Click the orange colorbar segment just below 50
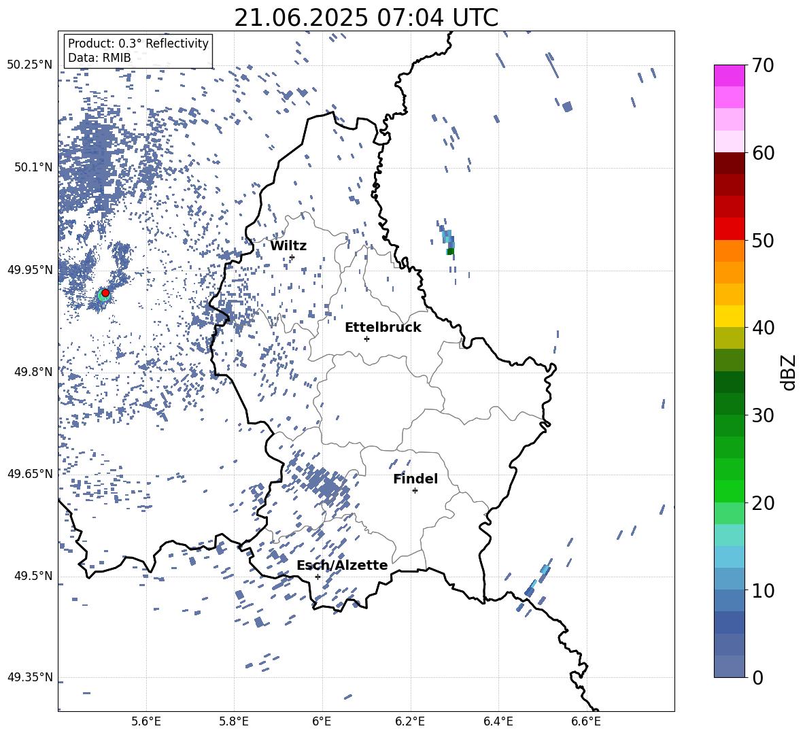Viewport: 805px width, 735px height. [729, 251]
